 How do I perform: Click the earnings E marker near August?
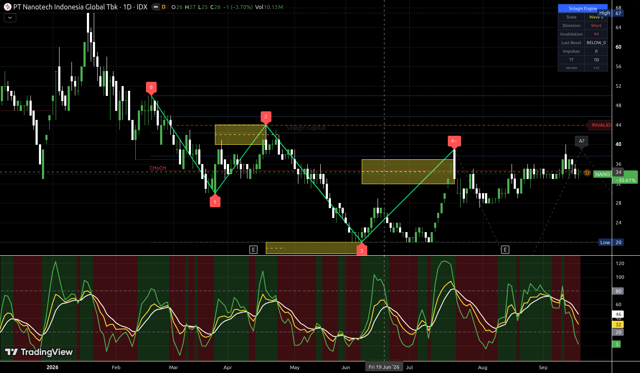tap(505, 250)
